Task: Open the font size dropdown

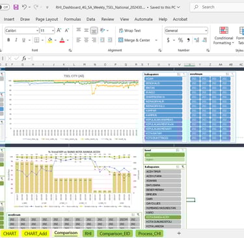Action: click(x=53, y=31)
